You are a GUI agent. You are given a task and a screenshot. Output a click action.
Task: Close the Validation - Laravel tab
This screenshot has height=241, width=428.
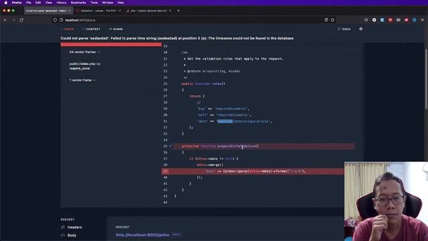click(x=120, y=11)
